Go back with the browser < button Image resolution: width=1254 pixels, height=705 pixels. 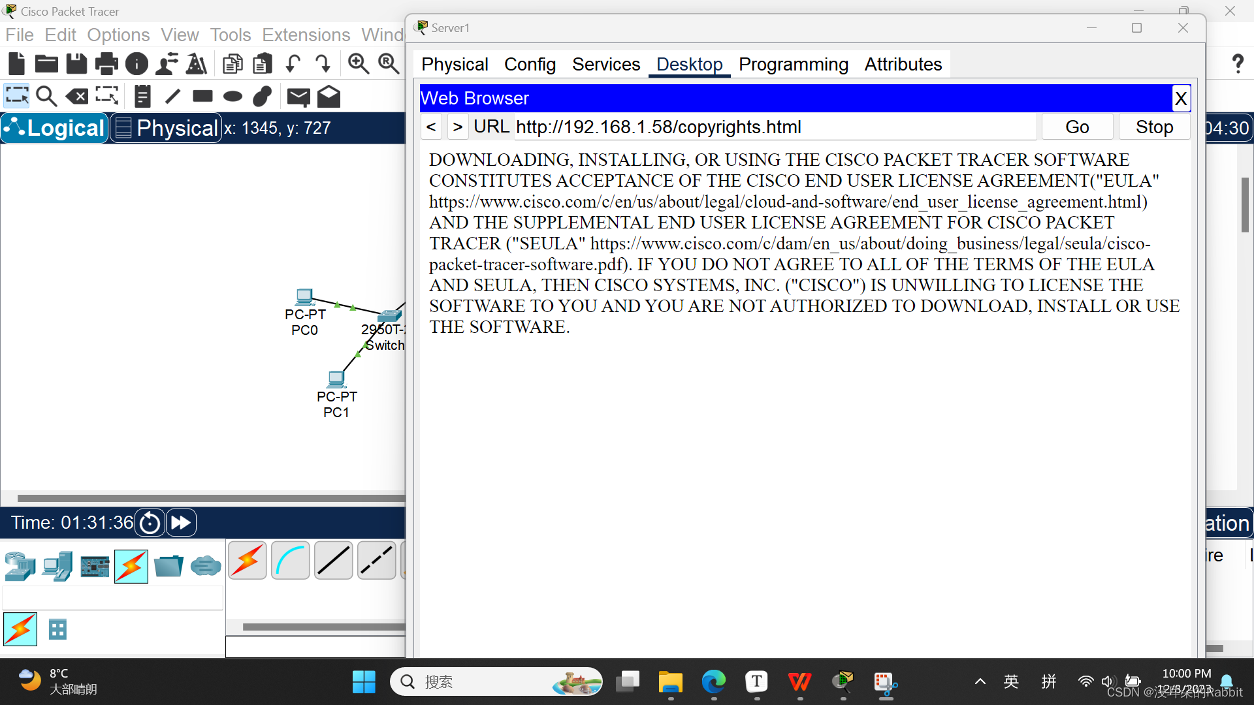pos(431,127)
